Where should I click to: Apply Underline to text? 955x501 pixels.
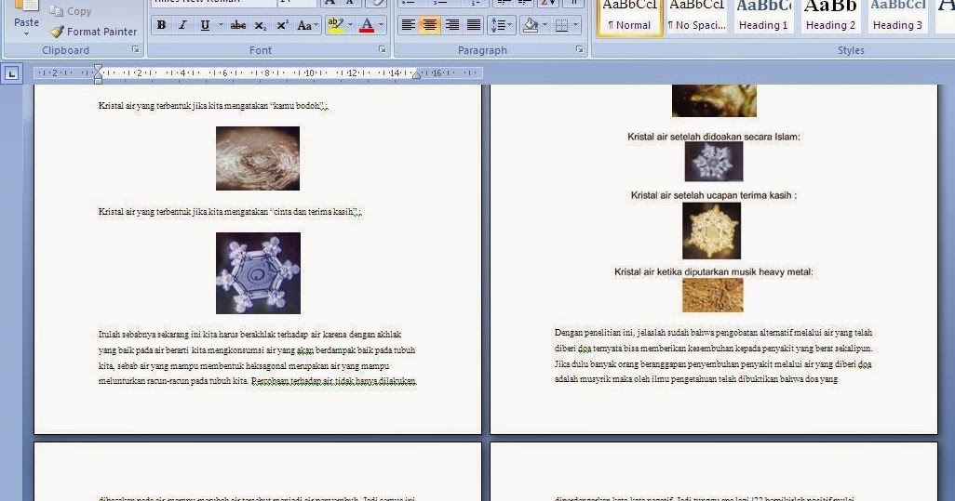(206, 25)
